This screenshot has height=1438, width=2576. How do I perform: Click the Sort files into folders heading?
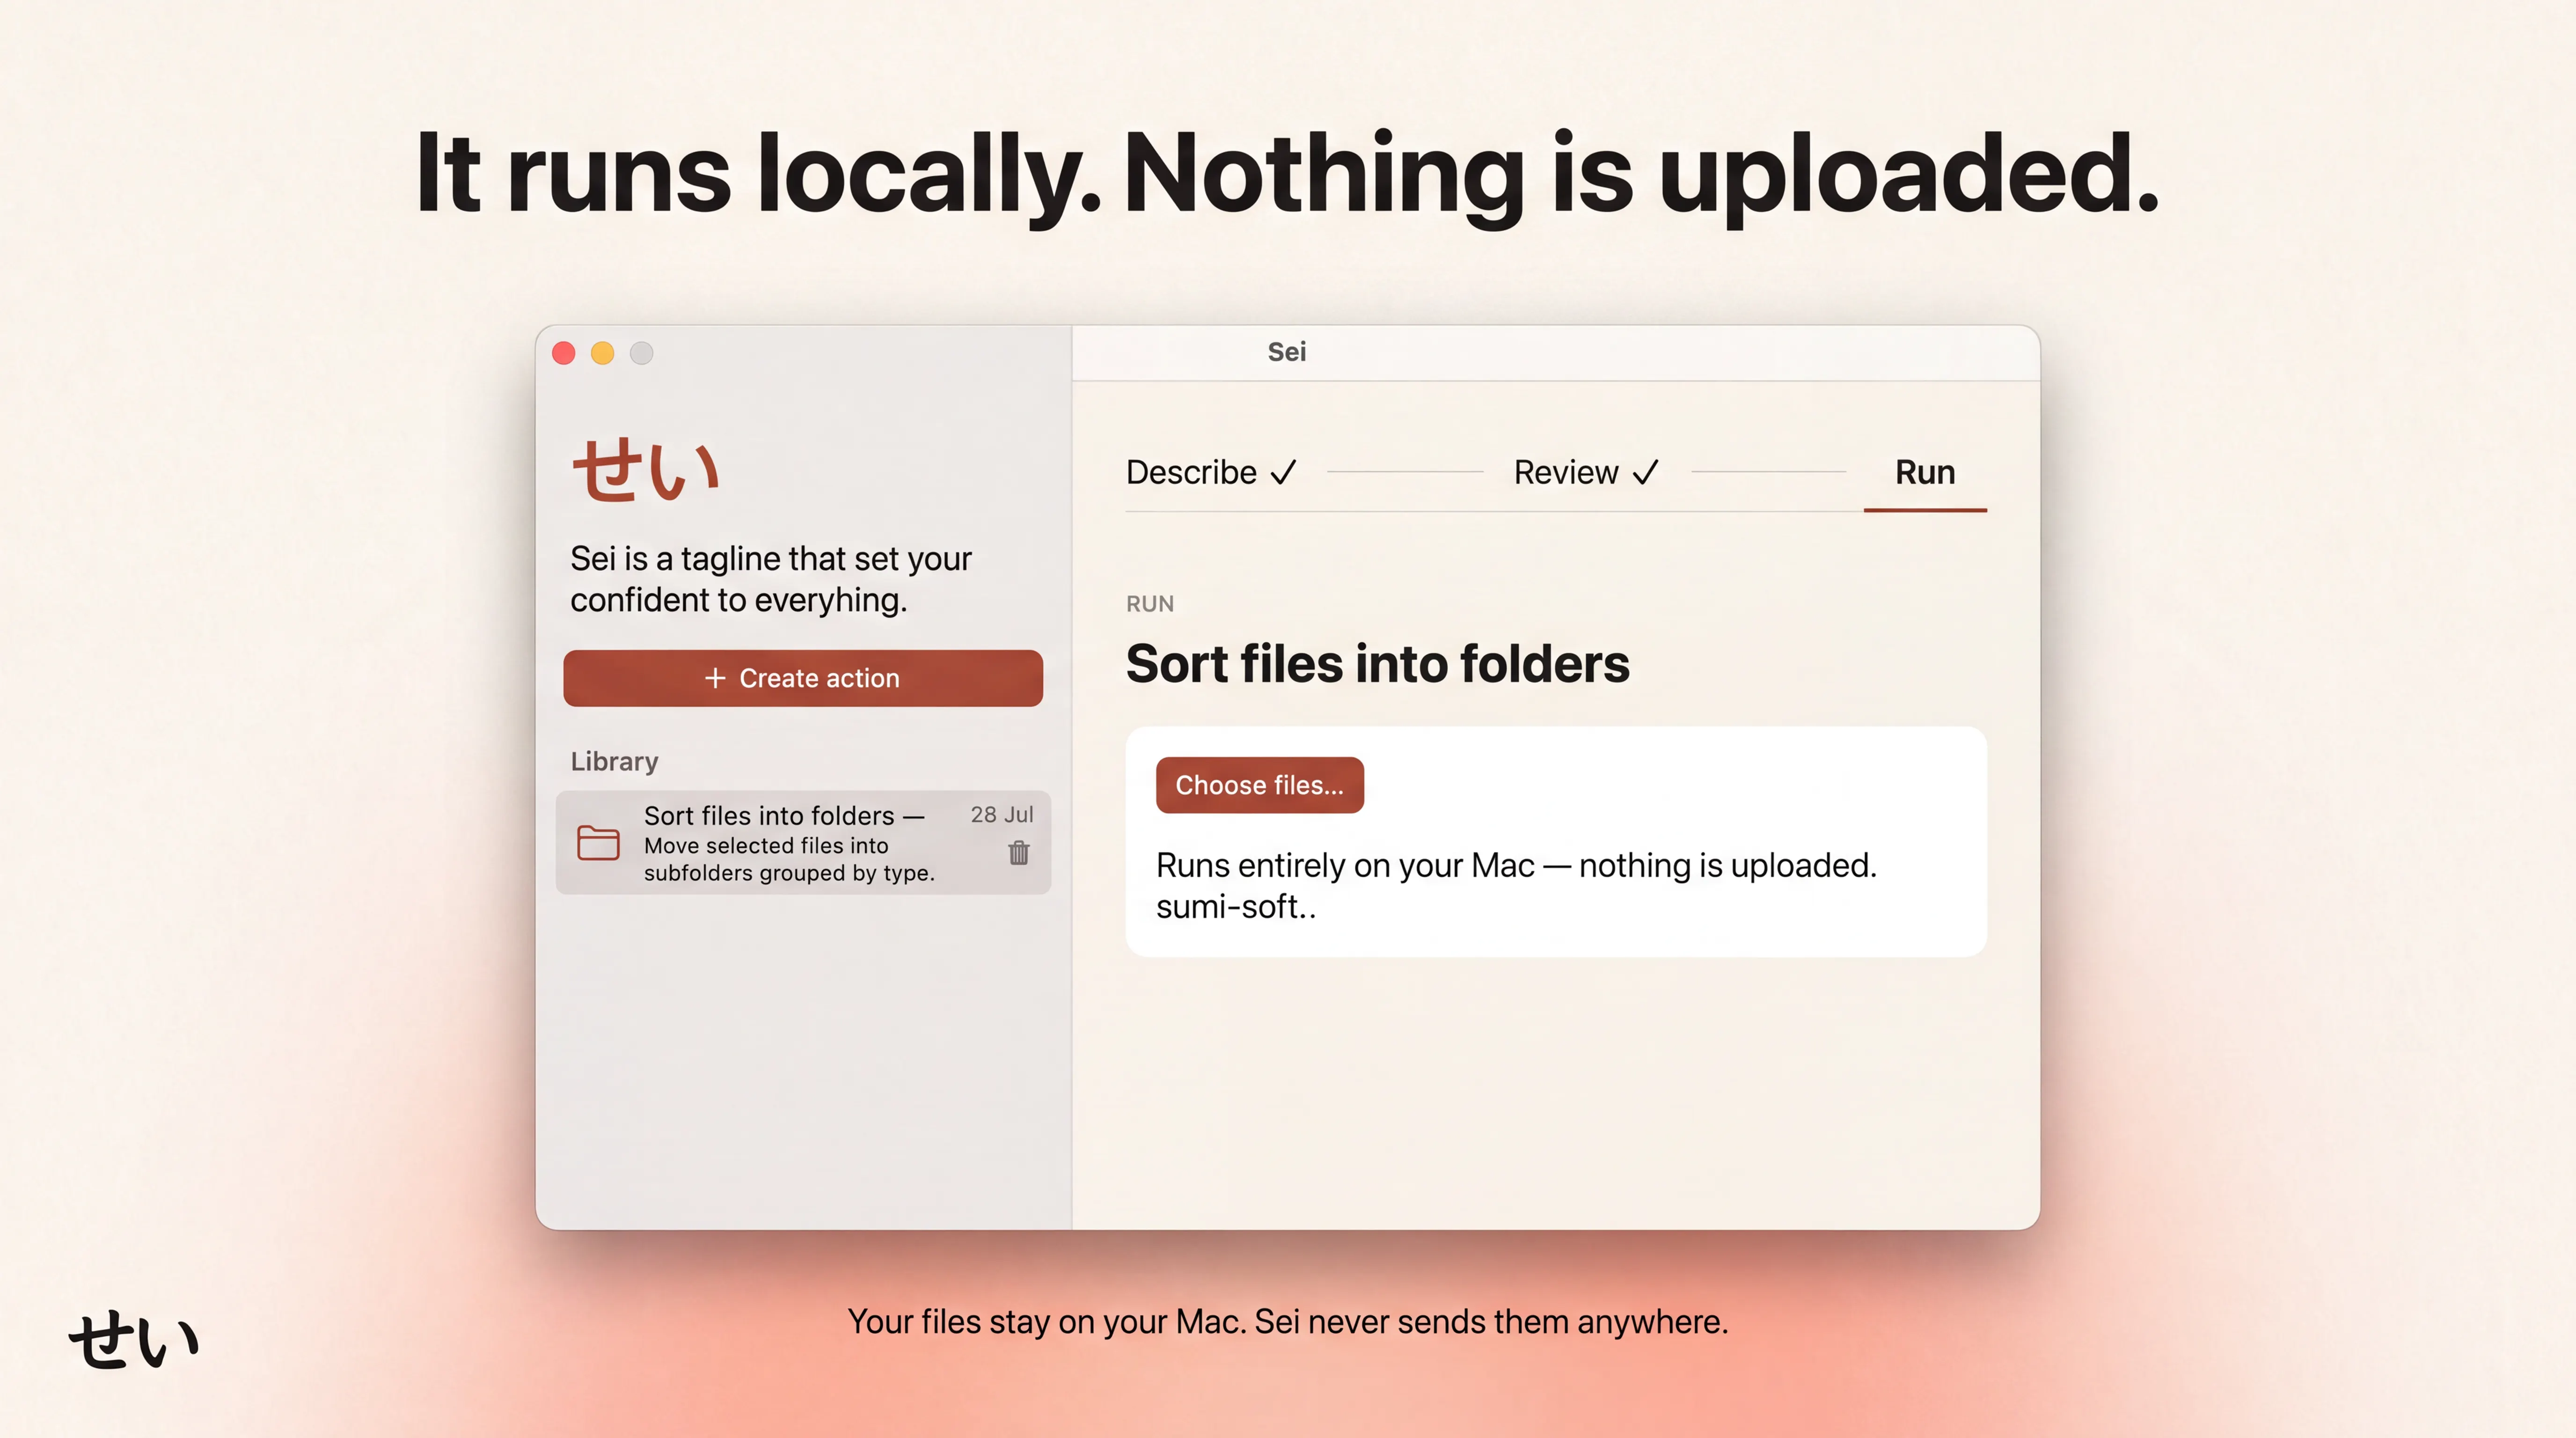[1377, 664]
